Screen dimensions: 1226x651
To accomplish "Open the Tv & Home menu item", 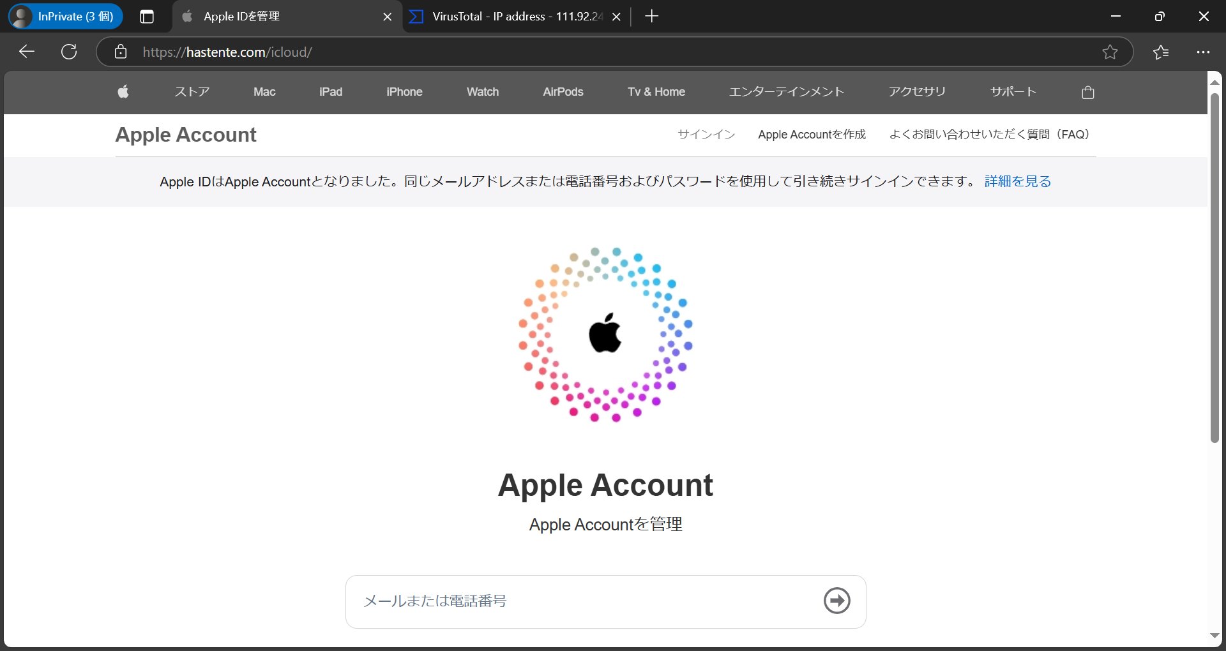I will pyautogui.click(x=656, y=92).
